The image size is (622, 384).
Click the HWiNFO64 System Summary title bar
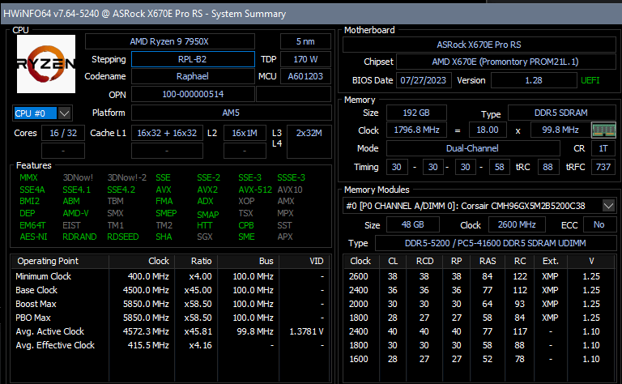click(311, 14)
